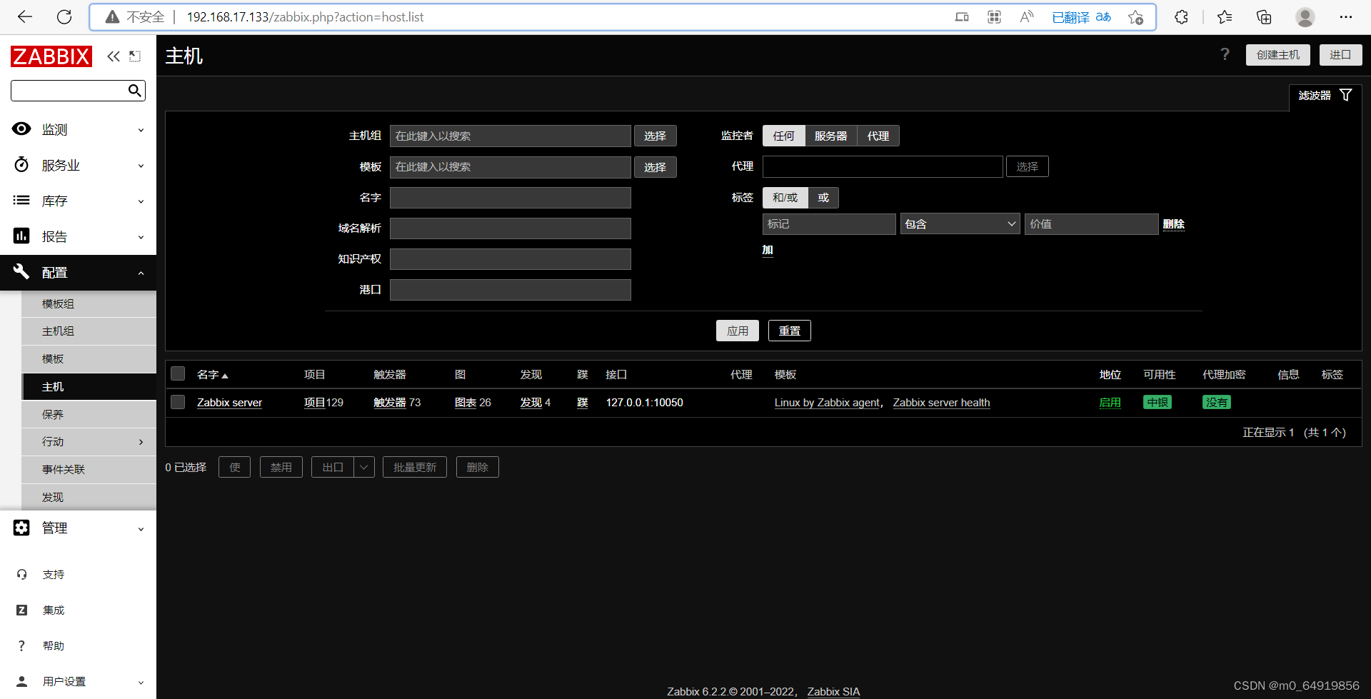Open the Zabbix server host link

point(229,403)
